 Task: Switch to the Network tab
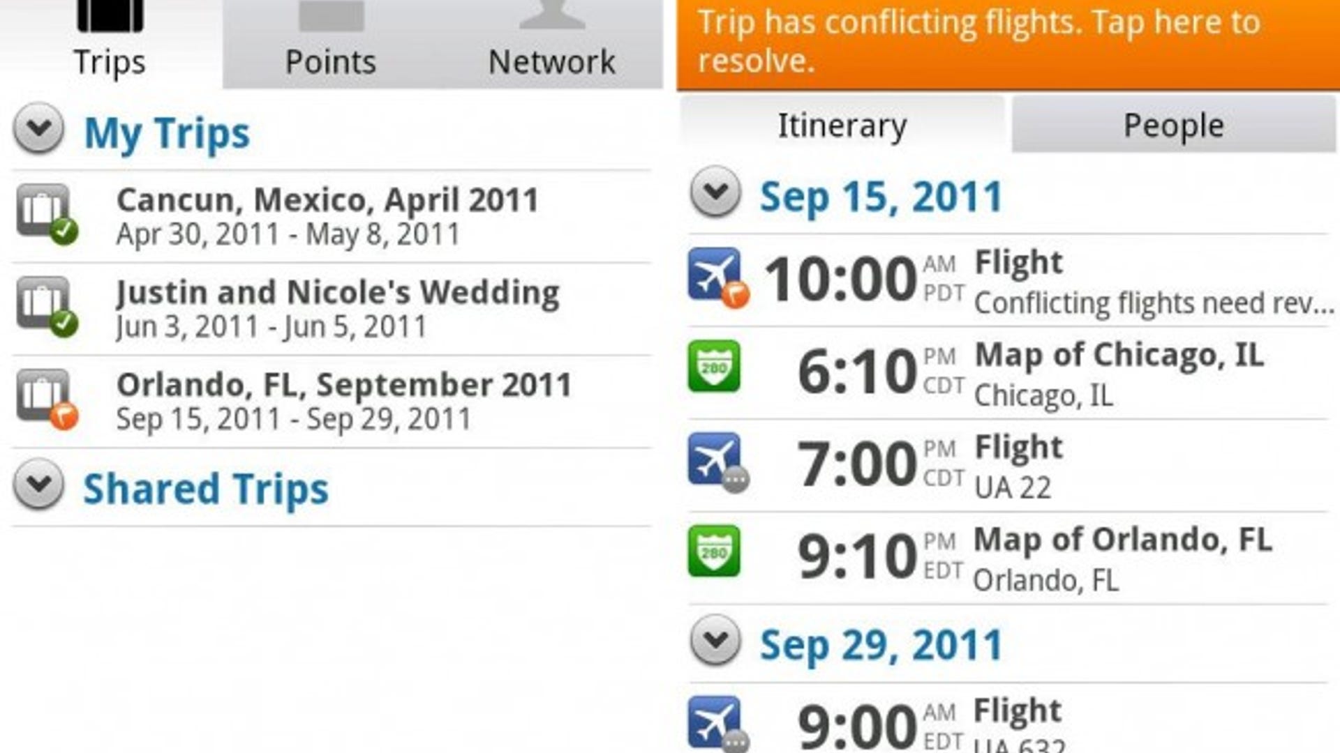coord(551,43)
